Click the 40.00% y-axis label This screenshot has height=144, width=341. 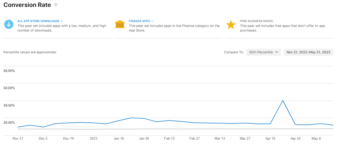tap(9, 105)
